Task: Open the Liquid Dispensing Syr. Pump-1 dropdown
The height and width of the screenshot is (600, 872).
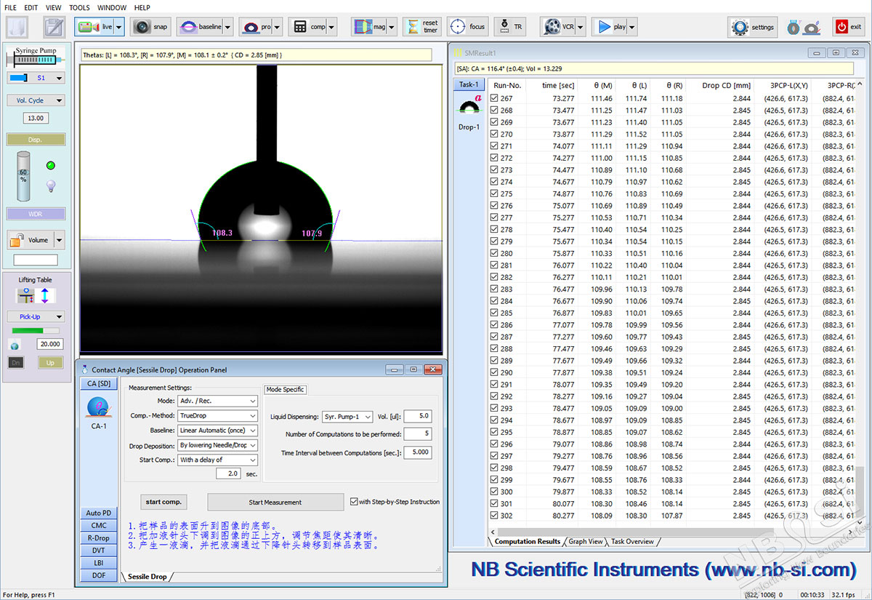Action: 347,417
